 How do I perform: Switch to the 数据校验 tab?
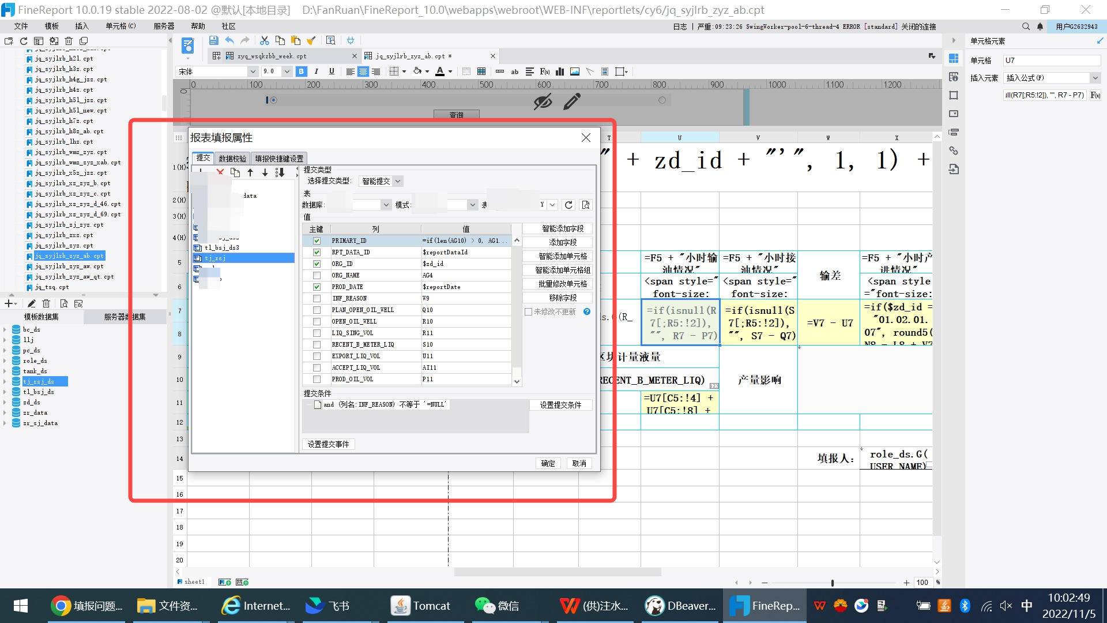(x=232, y=159)
